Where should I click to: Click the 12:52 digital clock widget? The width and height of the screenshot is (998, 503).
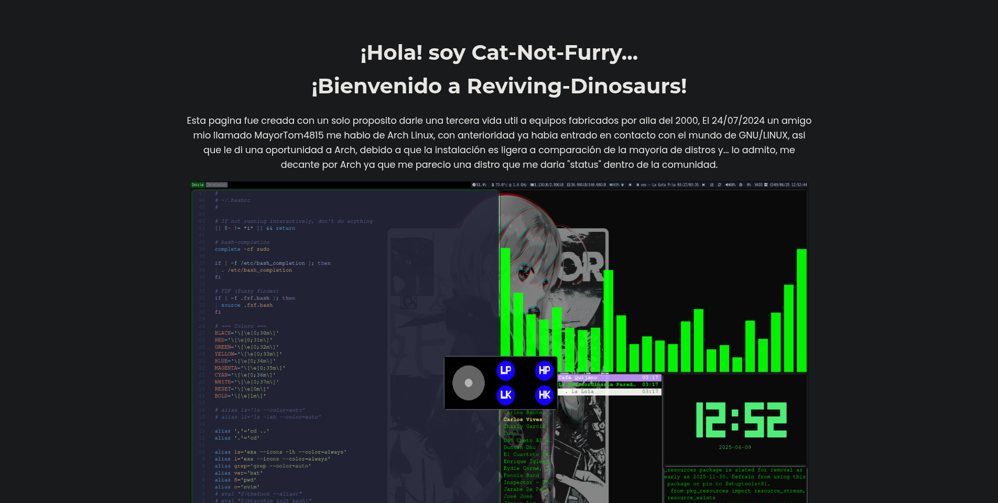(741, 420)
